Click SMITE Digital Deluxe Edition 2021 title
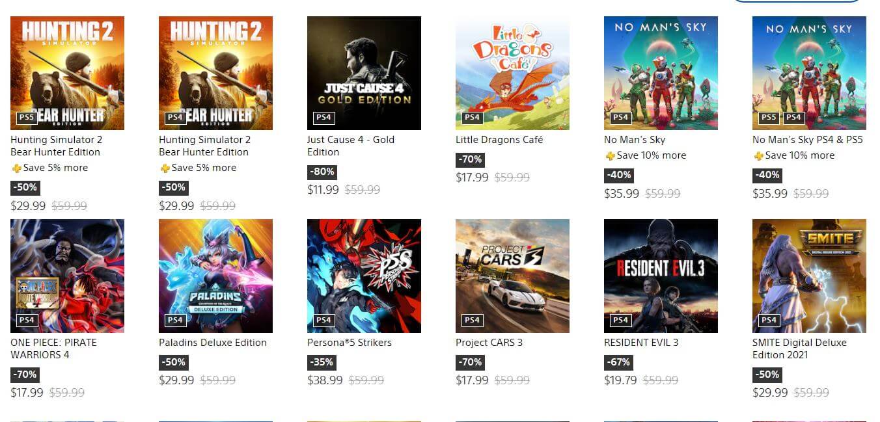This screenshot has width=880, height=422. click(799, 349)
